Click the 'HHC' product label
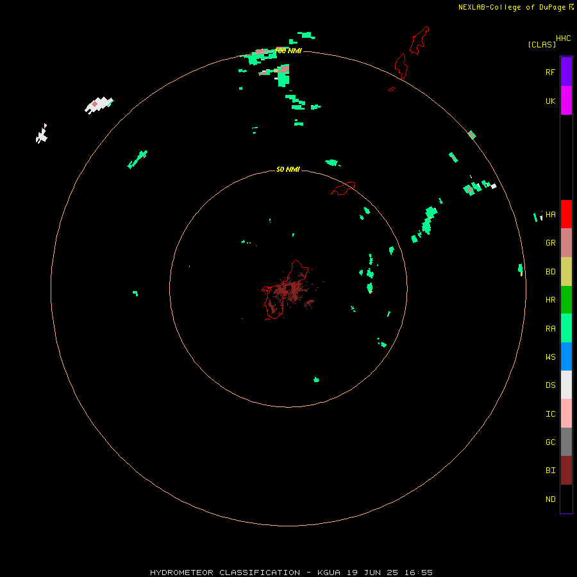This screenshot has height=577, width=577. [x=563, y=38]
